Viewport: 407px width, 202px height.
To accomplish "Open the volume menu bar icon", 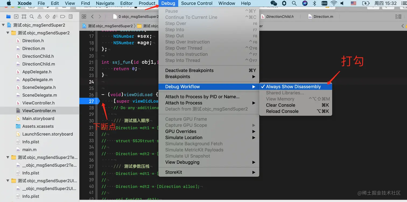I will tap(342, 3).
